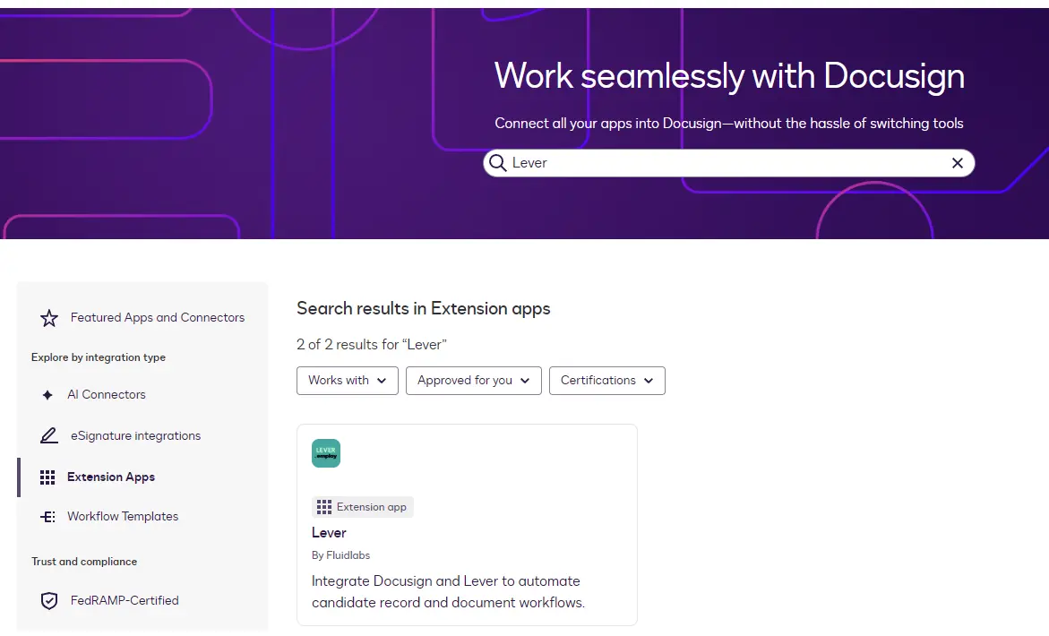Screen dimensions: 1049x636
Task: Click the By Fluidlabs text
Action: [340, 555]
